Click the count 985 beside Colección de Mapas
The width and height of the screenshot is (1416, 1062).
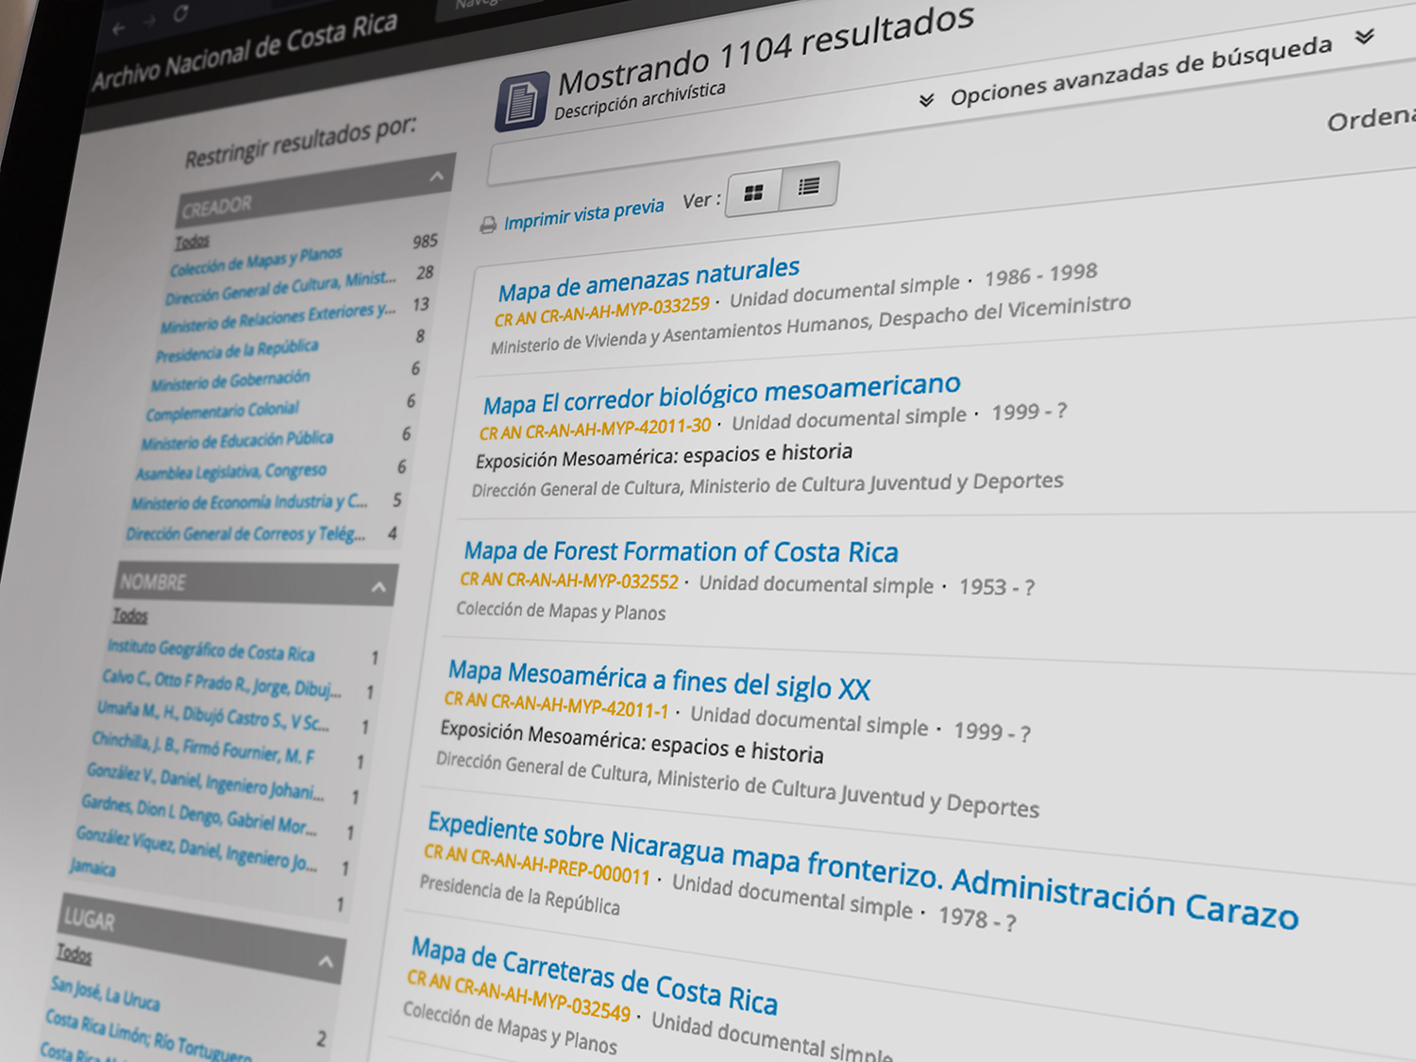tap(425, 242)
